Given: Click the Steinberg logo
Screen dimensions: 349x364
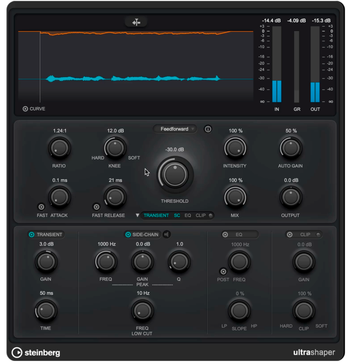Looking at the screenshot, I should (36, 353).
